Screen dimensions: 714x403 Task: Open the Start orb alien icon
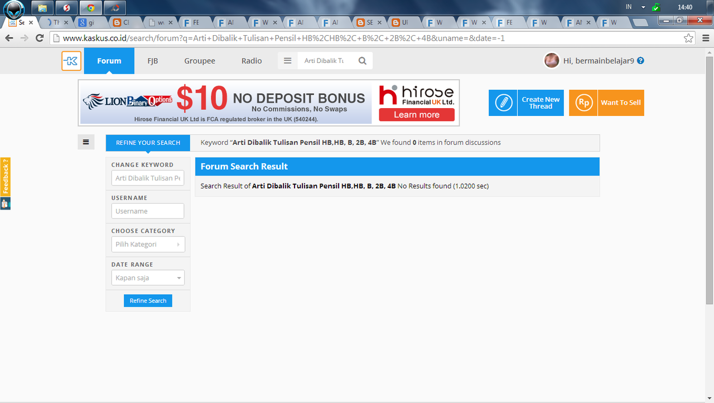(15, 9)
